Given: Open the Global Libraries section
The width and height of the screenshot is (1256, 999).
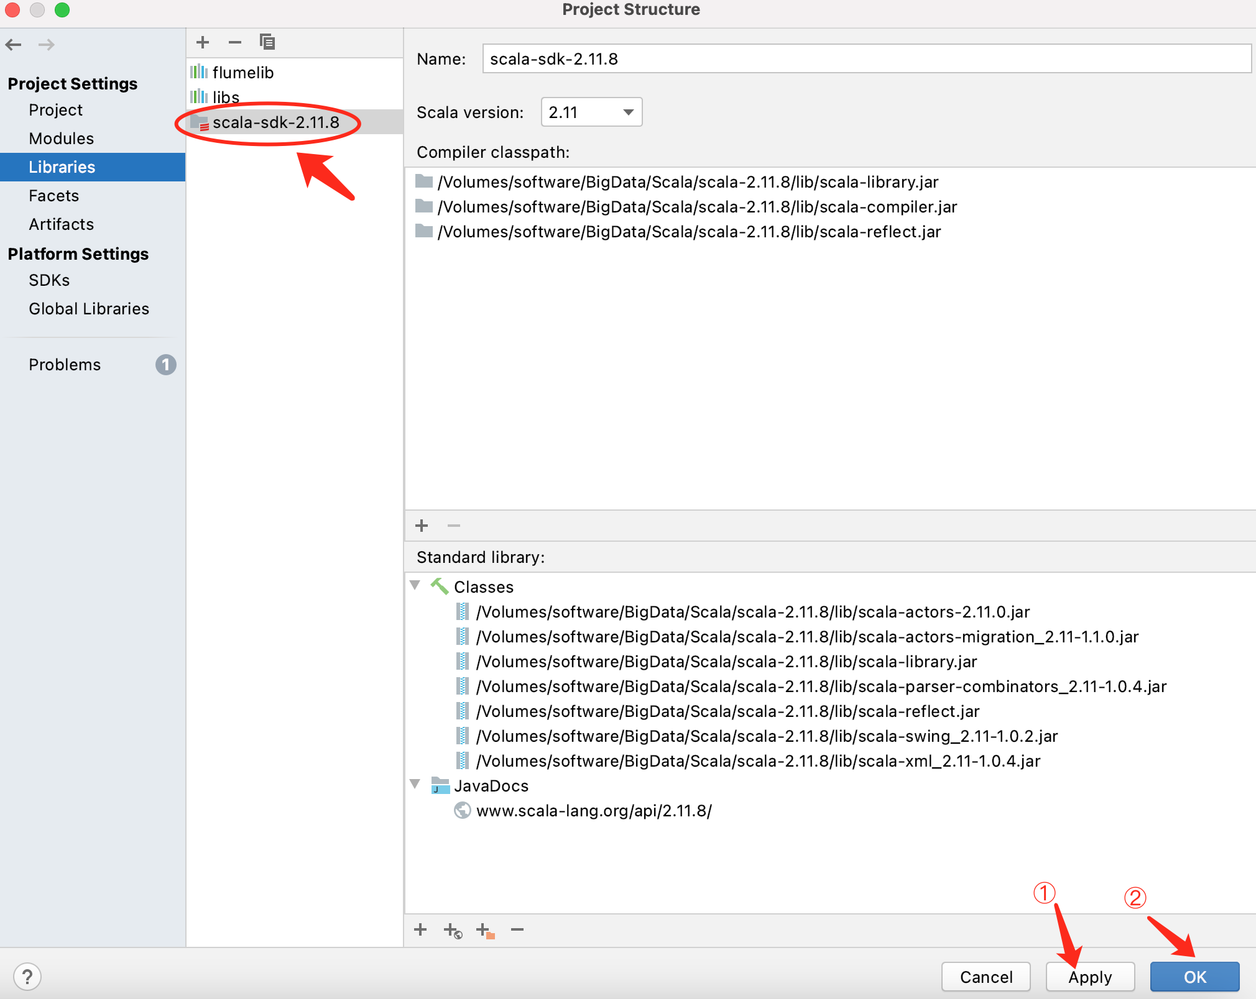Looking at the screenshot, I should click(x=89, y=309).
